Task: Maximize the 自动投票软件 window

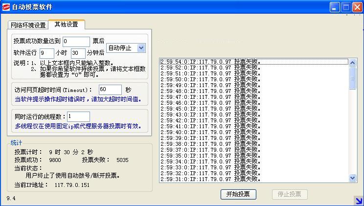Action: pyautogui.click(x=346, y=7)
